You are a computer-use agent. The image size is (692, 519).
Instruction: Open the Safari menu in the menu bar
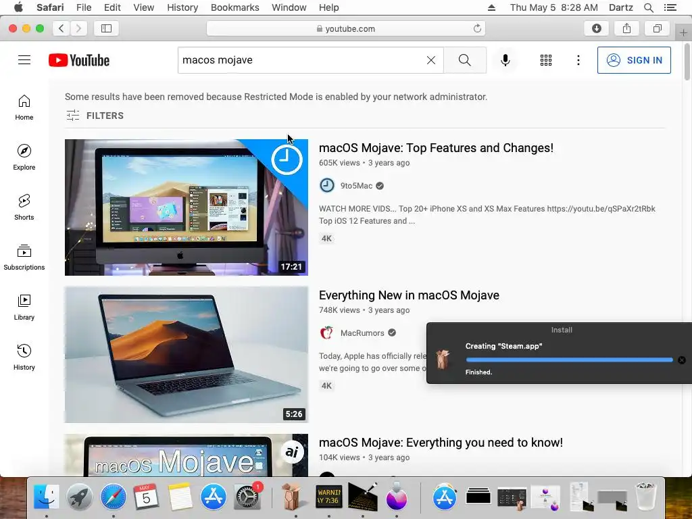click(50, 7)
